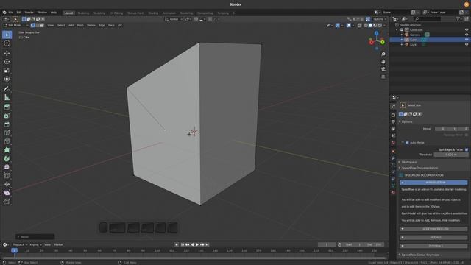Hide the Light object in outliner

click(x=467, y=44)
